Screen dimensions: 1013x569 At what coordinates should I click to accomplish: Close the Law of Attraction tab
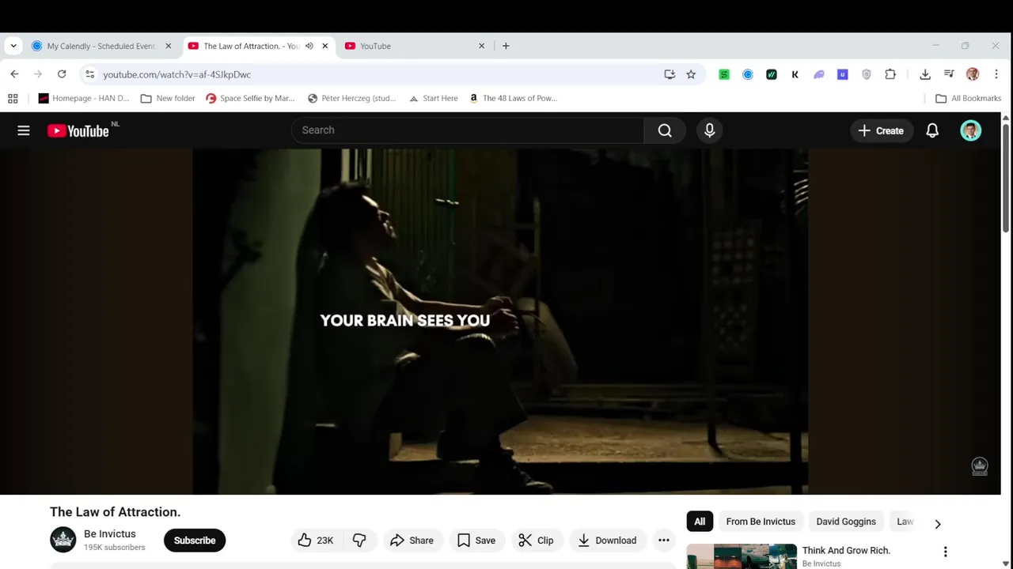[x=324, y=46]
